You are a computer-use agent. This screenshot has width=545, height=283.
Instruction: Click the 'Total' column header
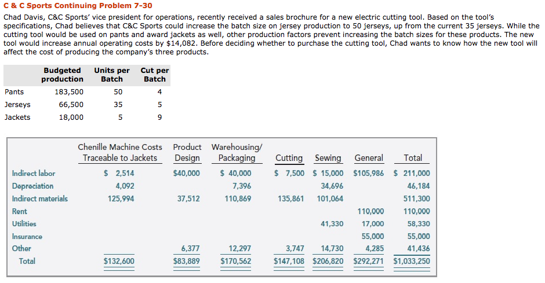pyautogui.click(x=413, y=158)
